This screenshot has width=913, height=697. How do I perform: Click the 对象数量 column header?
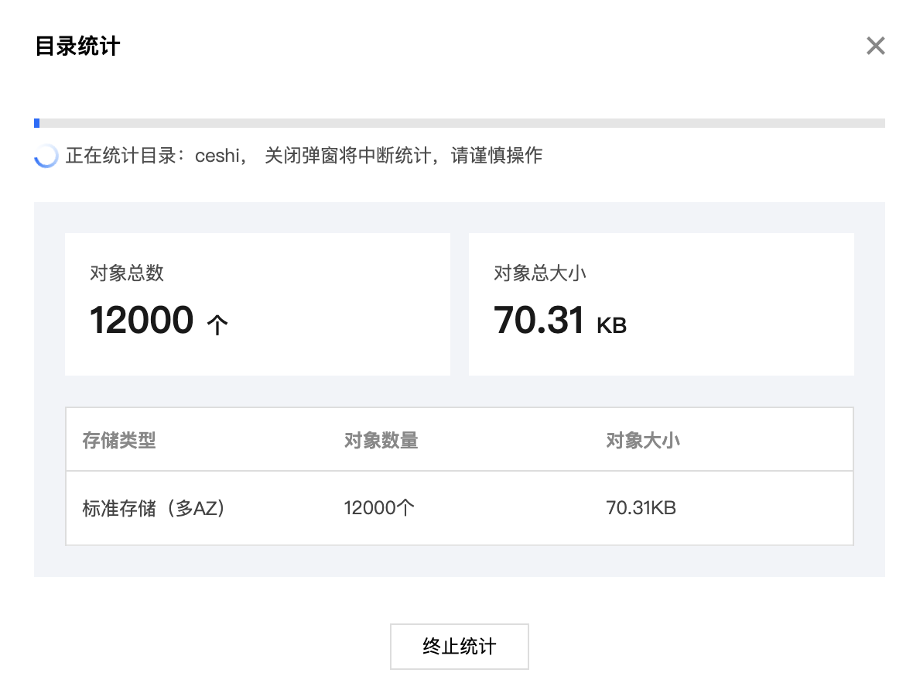381,441
